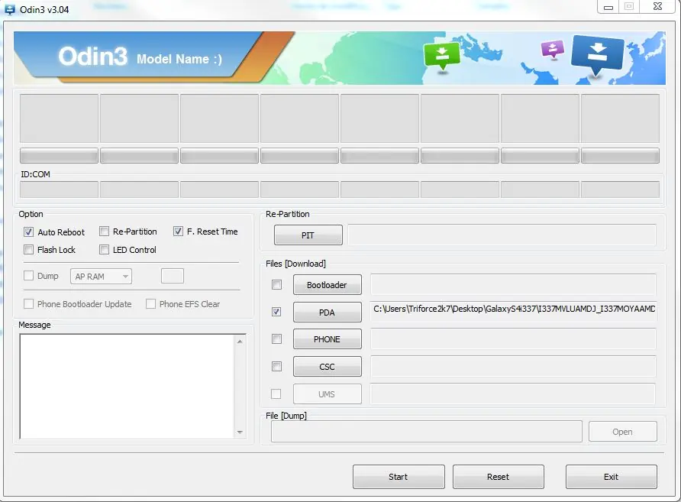Tick the Dump checkbox
Viewport: 681px width, 502px height.
pos(29,276)
